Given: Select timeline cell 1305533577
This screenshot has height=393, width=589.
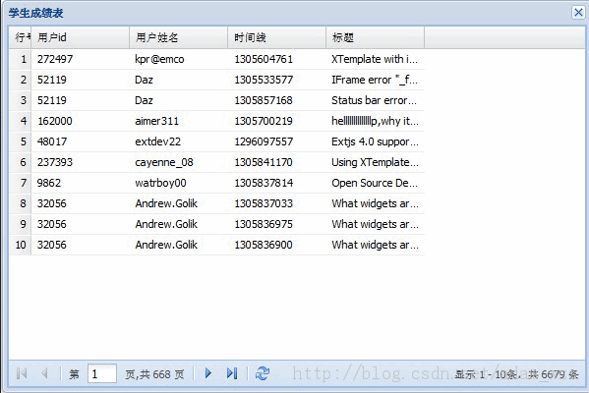Looking at the screenshot, I should 277,80.
